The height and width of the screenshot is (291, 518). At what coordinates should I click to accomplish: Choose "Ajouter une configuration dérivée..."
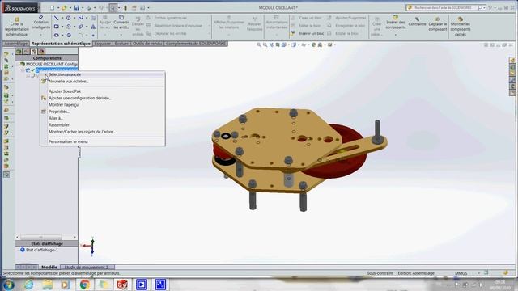point(103,98)
